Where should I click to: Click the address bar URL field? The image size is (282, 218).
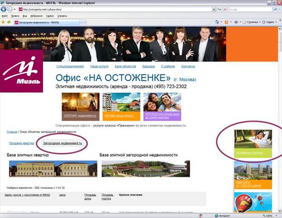(115, 9)
